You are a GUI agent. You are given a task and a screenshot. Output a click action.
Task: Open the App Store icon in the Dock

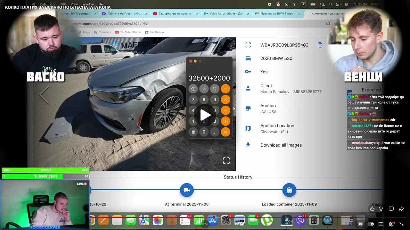(x=212, y=220)
